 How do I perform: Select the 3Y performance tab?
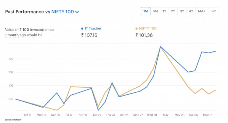click(182, 11)
